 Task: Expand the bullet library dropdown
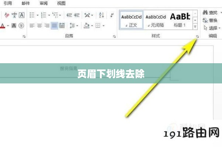point(38,15)
